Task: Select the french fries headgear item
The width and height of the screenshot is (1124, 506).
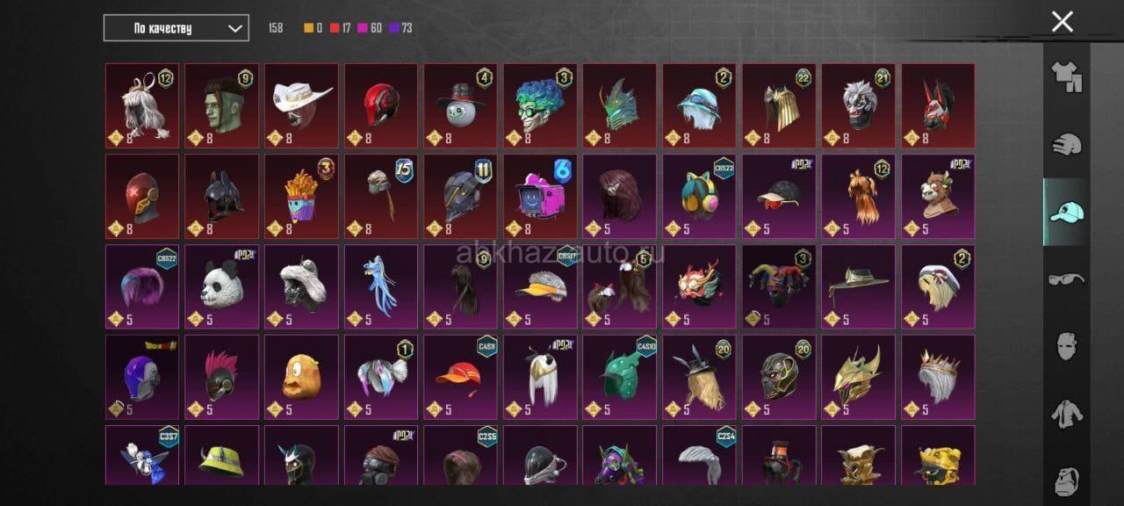Action: pyautogui.click(x=301, y=196)
